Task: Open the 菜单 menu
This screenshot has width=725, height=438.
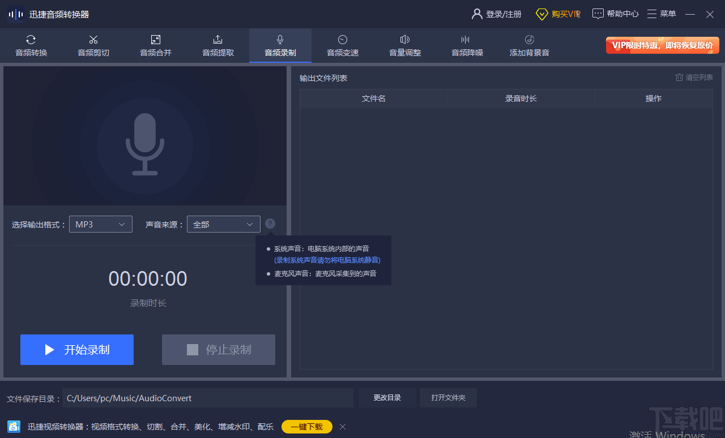Action: click(x=662, y=14)
